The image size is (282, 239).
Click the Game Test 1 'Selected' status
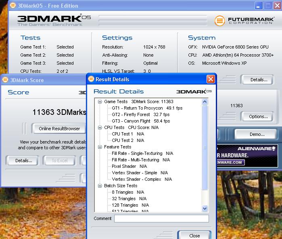(65, 47)
